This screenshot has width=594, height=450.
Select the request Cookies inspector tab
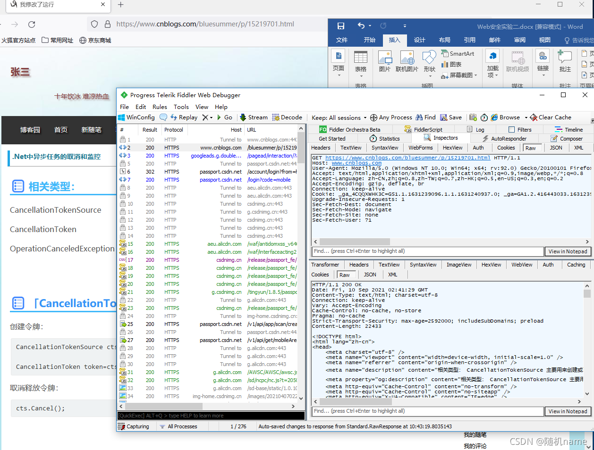pos(506,148)
